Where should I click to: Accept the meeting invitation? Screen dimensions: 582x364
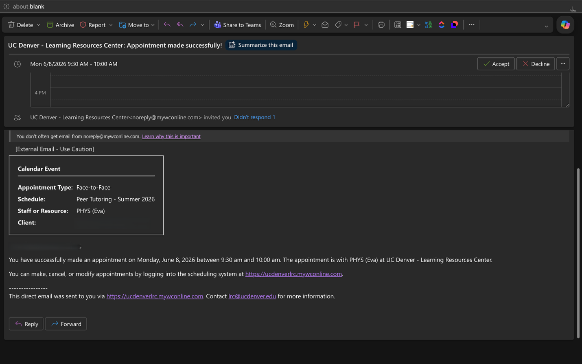coord(496,64)
